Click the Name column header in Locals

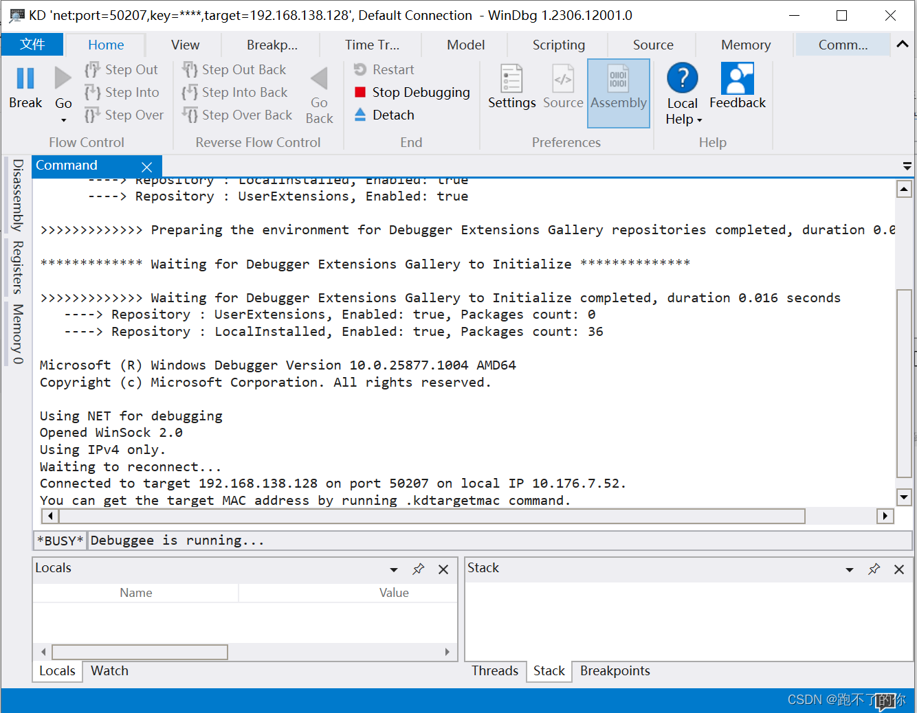(x=136, y=593)
